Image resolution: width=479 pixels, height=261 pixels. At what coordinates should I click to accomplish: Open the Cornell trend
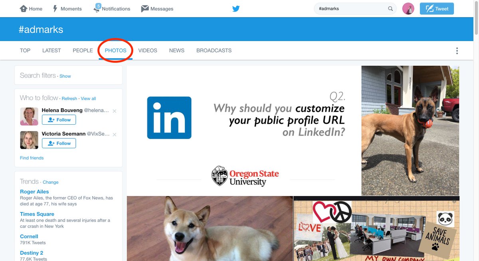click(x=29, y=236)
